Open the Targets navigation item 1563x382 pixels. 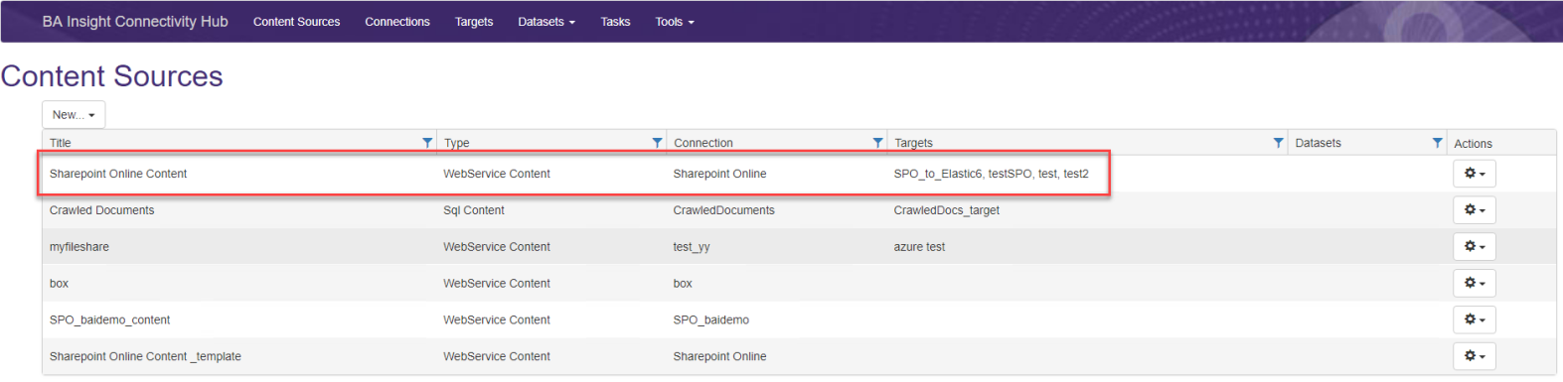click(x=474, y=22)
